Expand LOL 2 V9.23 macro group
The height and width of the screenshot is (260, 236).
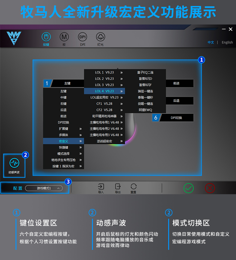point(105,79)
